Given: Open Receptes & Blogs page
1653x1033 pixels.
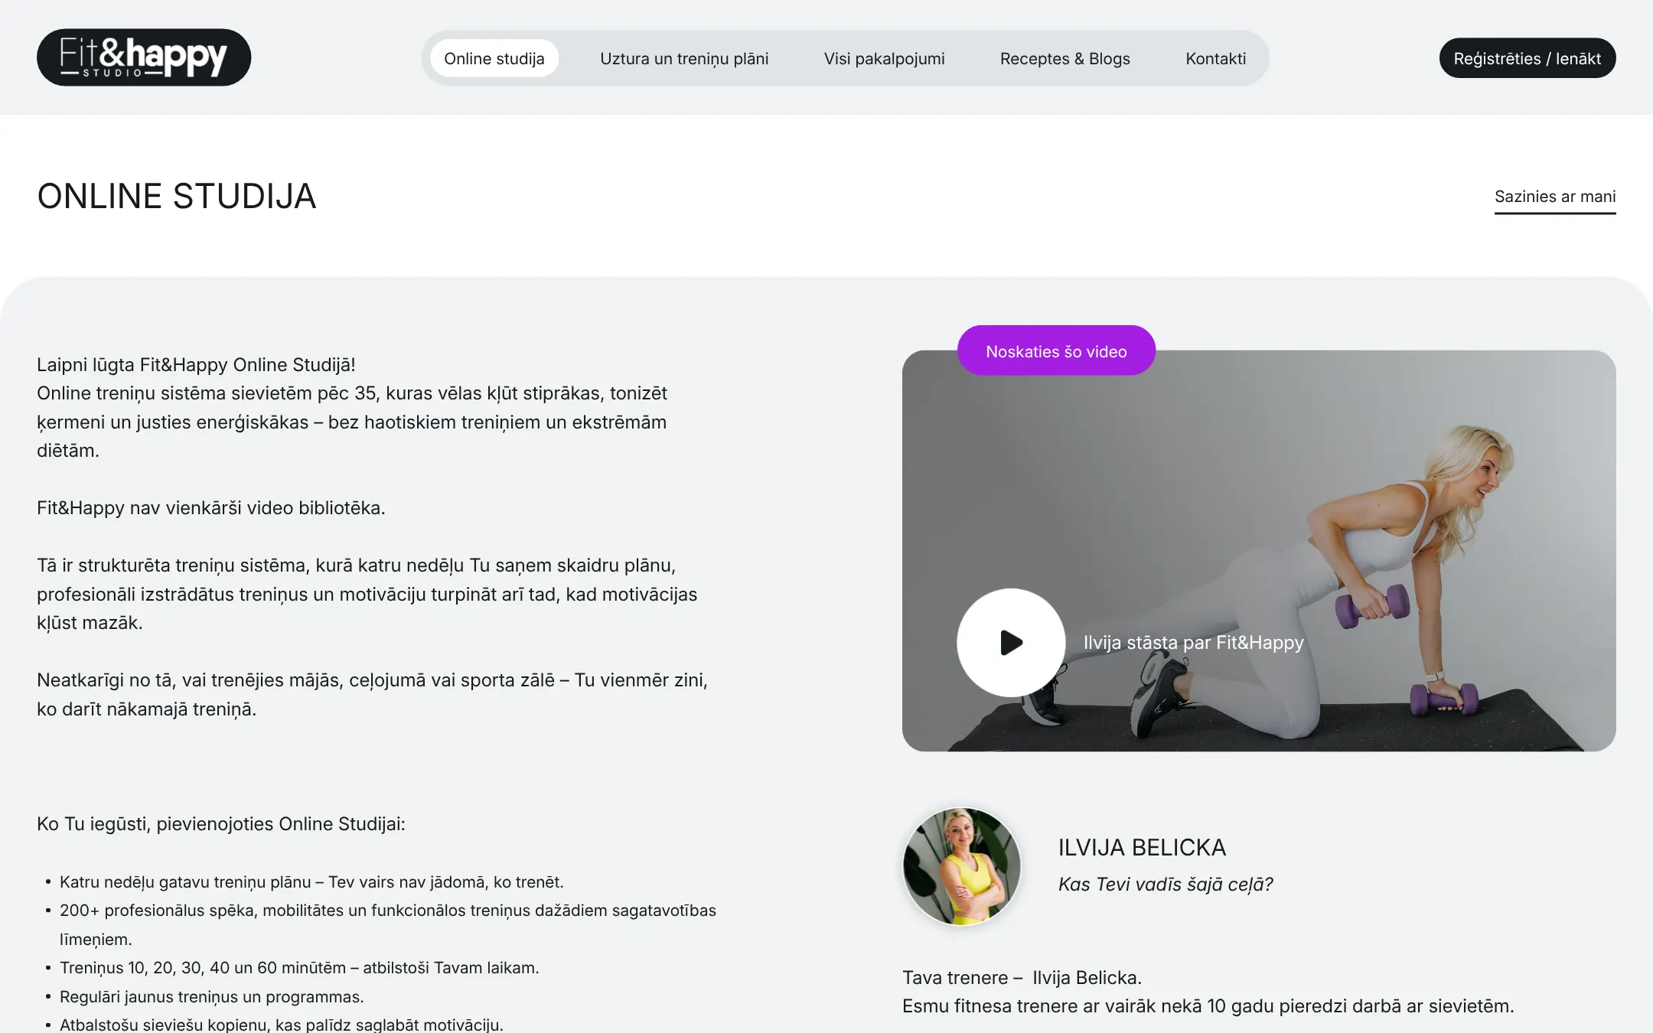Looking at the screenshot, I should pos(1065,58).
